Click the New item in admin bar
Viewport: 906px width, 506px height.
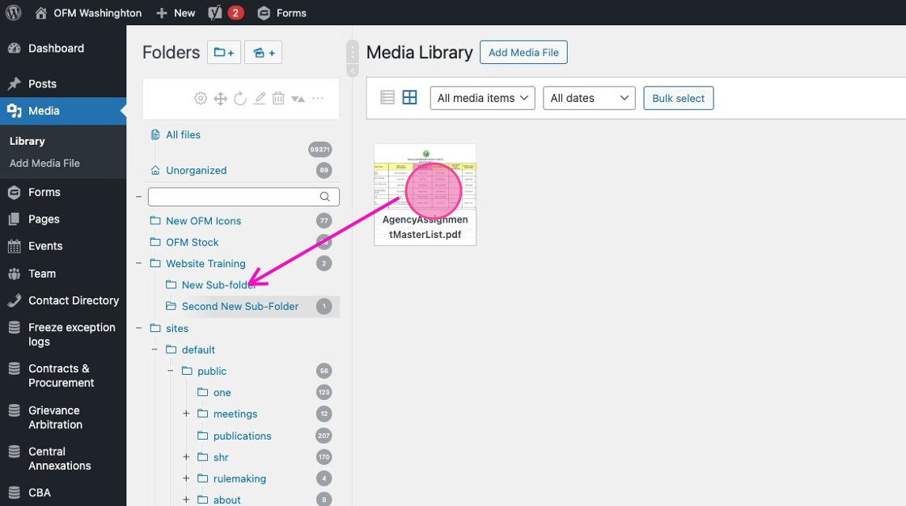click(x=176, y=13)
